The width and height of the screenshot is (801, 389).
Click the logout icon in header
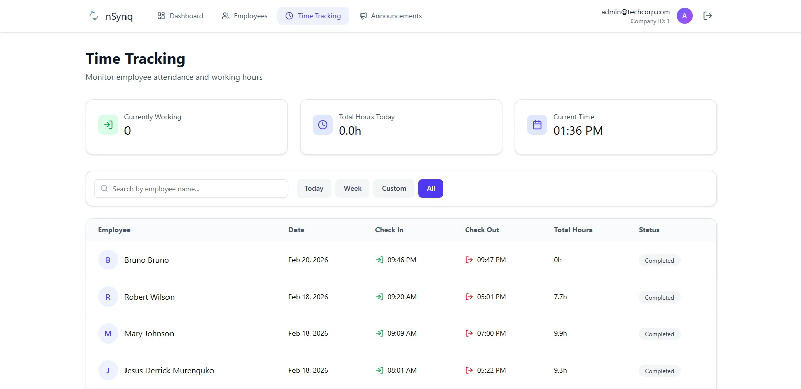click(708, 16)
